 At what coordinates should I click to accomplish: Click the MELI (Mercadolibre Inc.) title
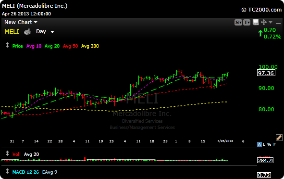[35, 6]
